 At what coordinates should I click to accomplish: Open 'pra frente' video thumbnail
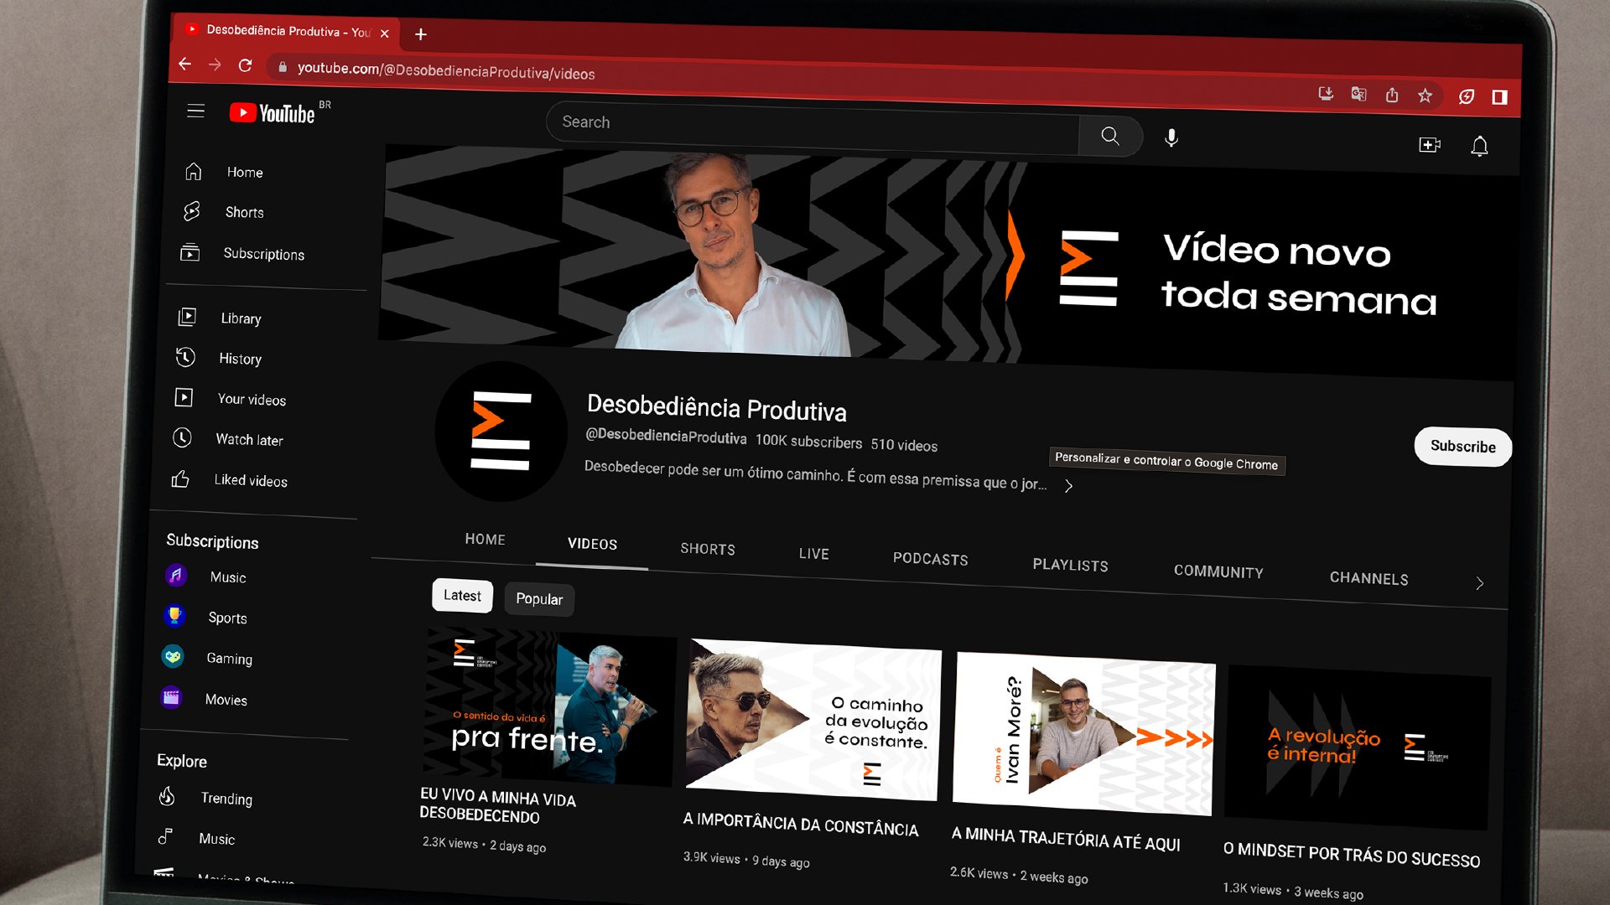click(549, 708)
